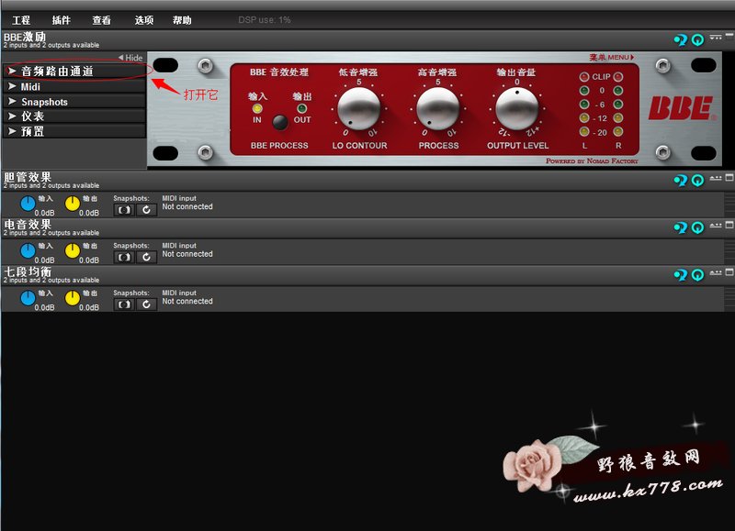This screenshot has height=531, width=735.
Task: Restore the snapshot in the 七段均衡 row
Action: coord(146,304)
